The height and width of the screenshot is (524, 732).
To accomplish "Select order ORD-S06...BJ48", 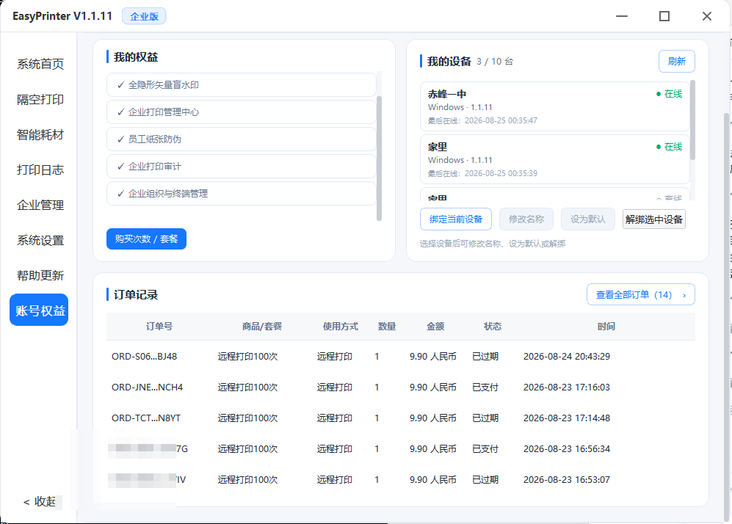I will (x=144, y=357).
